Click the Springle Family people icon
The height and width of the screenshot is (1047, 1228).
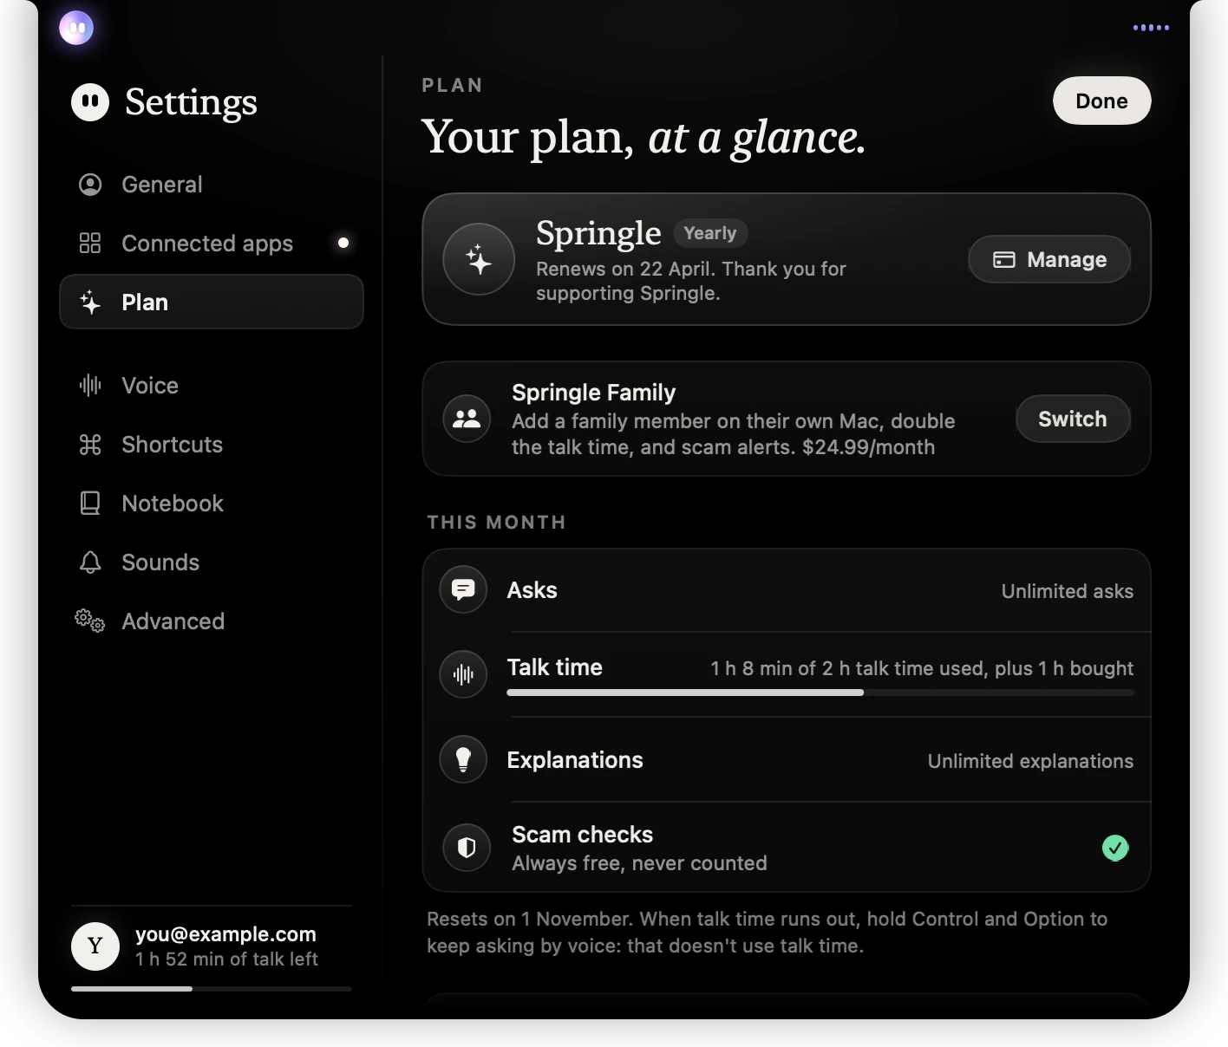tap(467, 419)
